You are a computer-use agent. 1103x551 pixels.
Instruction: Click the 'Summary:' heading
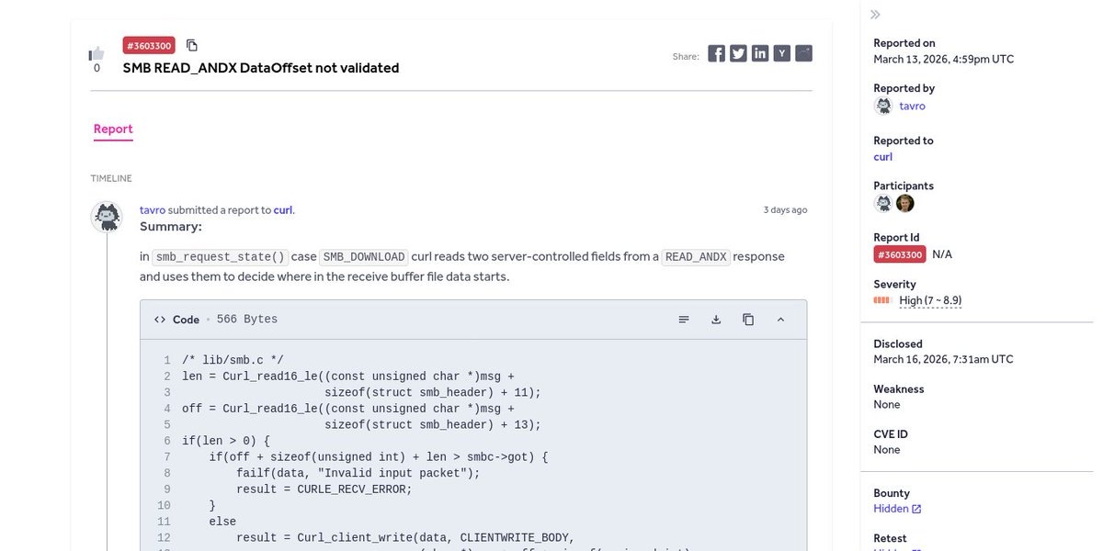point(171,227)
